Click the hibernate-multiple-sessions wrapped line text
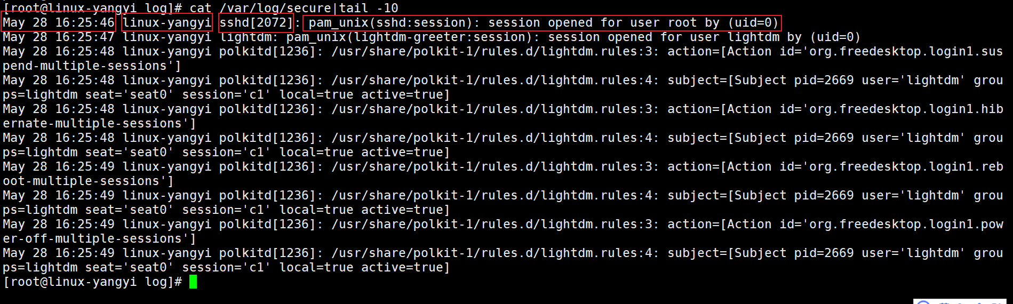 click(x=99, y=124)
